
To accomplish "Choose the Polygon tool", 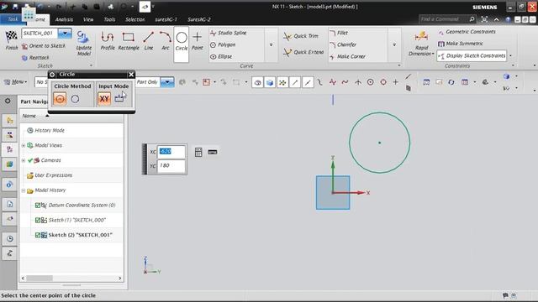I will (x=223, y=44).
